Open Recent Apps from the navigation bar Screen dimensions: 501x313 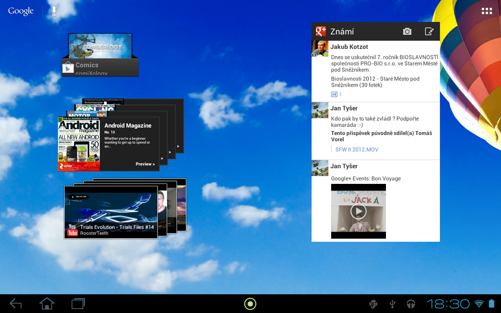point(77,303)
